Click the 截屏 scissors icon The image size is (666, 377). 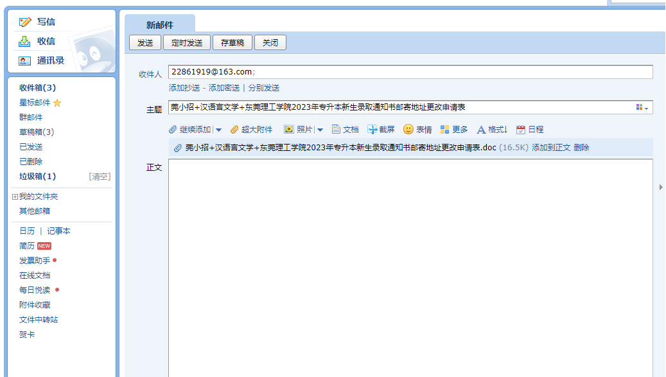[372, 130]
